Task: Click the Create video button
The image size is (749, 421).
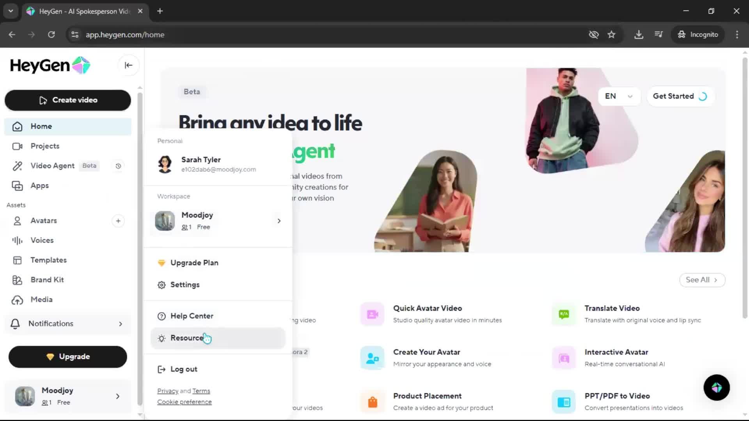Action: tap(68, 100)
